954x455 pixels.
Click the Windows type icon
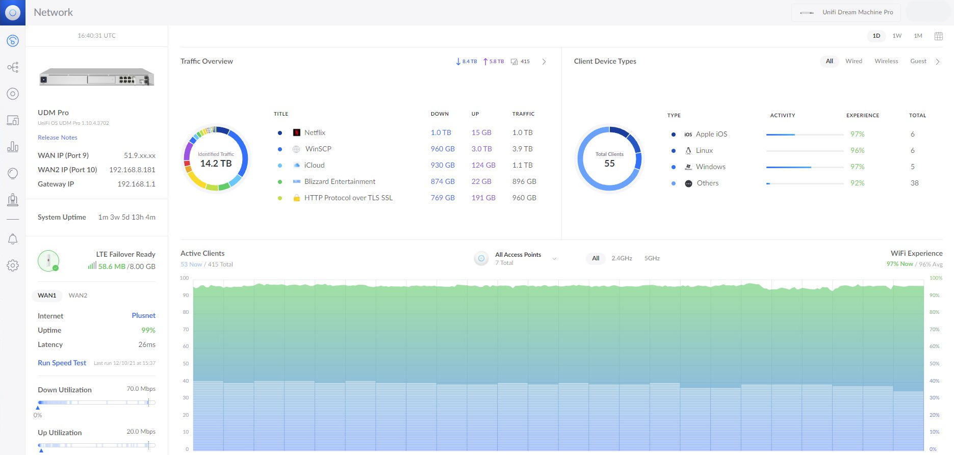tap(688, 167)
